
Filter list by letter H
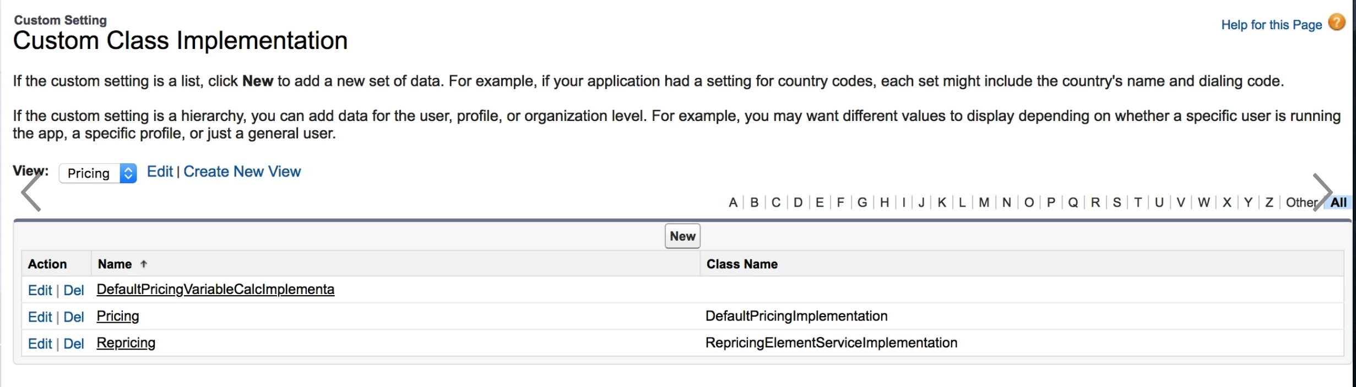pos(885,202)
